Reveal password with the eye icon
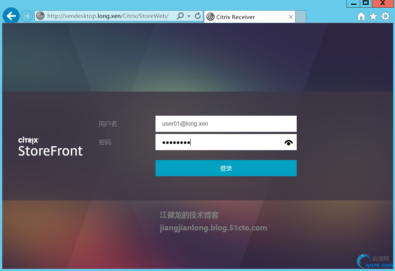The height and width of the screenshot is (271, 395). (288, 143)
